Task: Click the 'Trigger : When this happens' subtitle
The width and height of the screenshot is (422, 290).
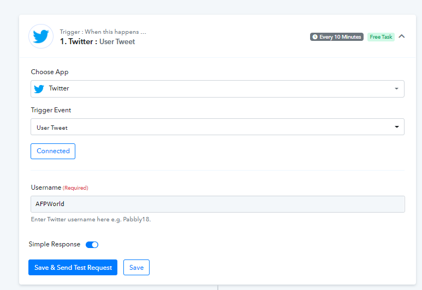Action: (103, 32)
